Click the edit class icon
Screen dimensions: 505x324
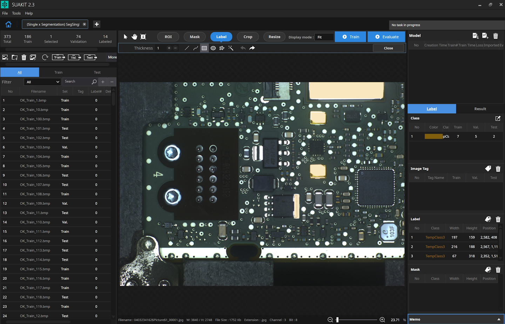pos(498,118)
